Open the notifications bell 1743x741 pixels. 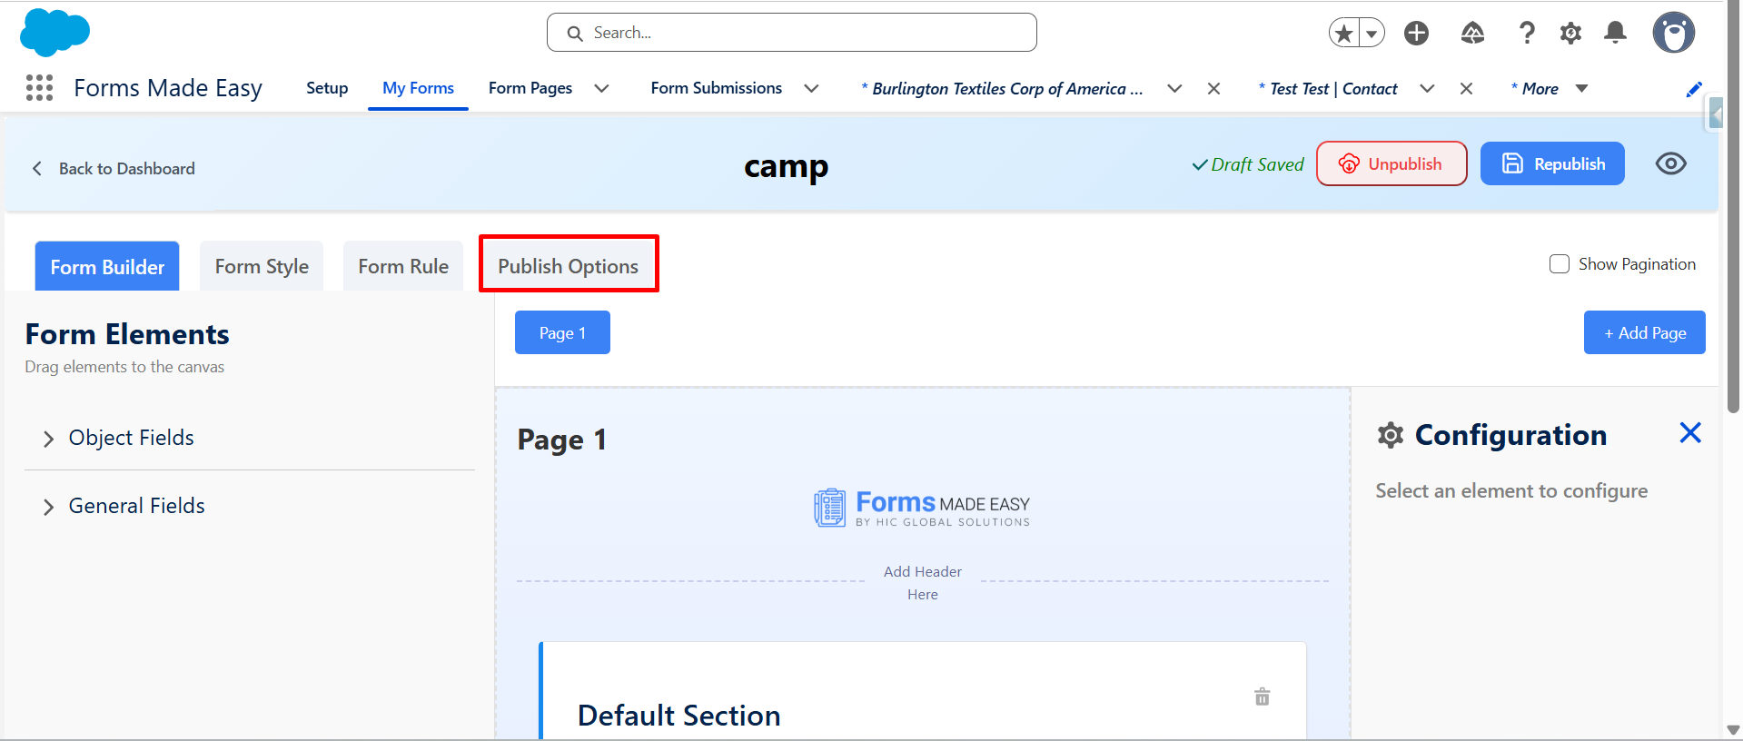coord(1615,34)
